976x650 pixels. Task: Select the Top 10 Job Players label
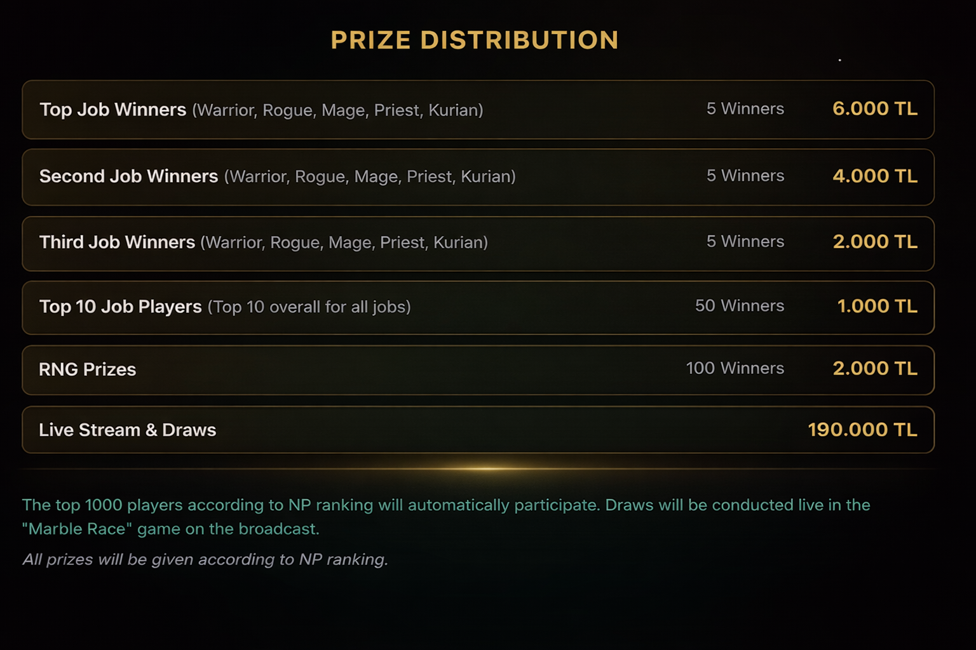[x=120, y=307]
